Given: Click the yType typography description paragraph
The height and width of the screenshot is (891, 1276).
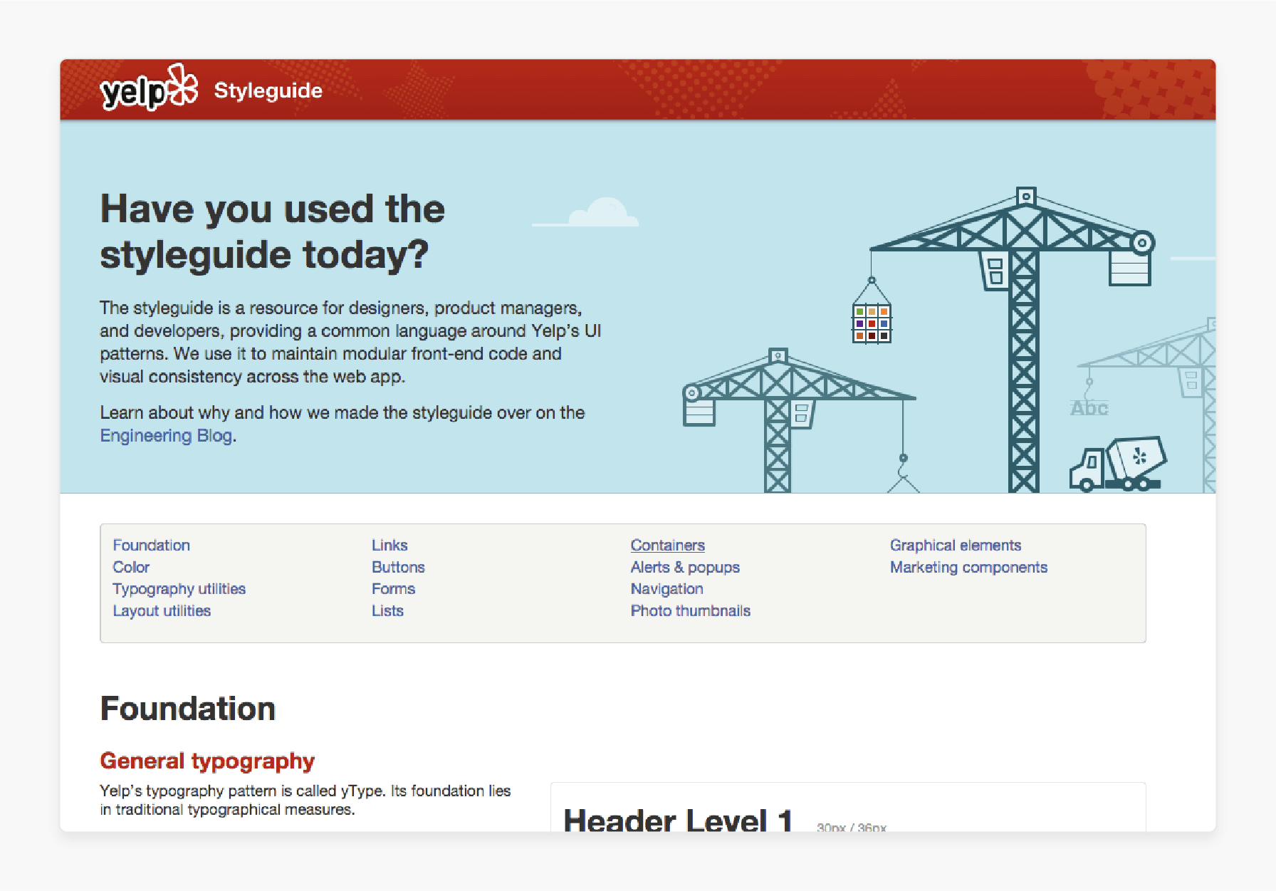Looking at the screenshot, I should click(305, 800).
